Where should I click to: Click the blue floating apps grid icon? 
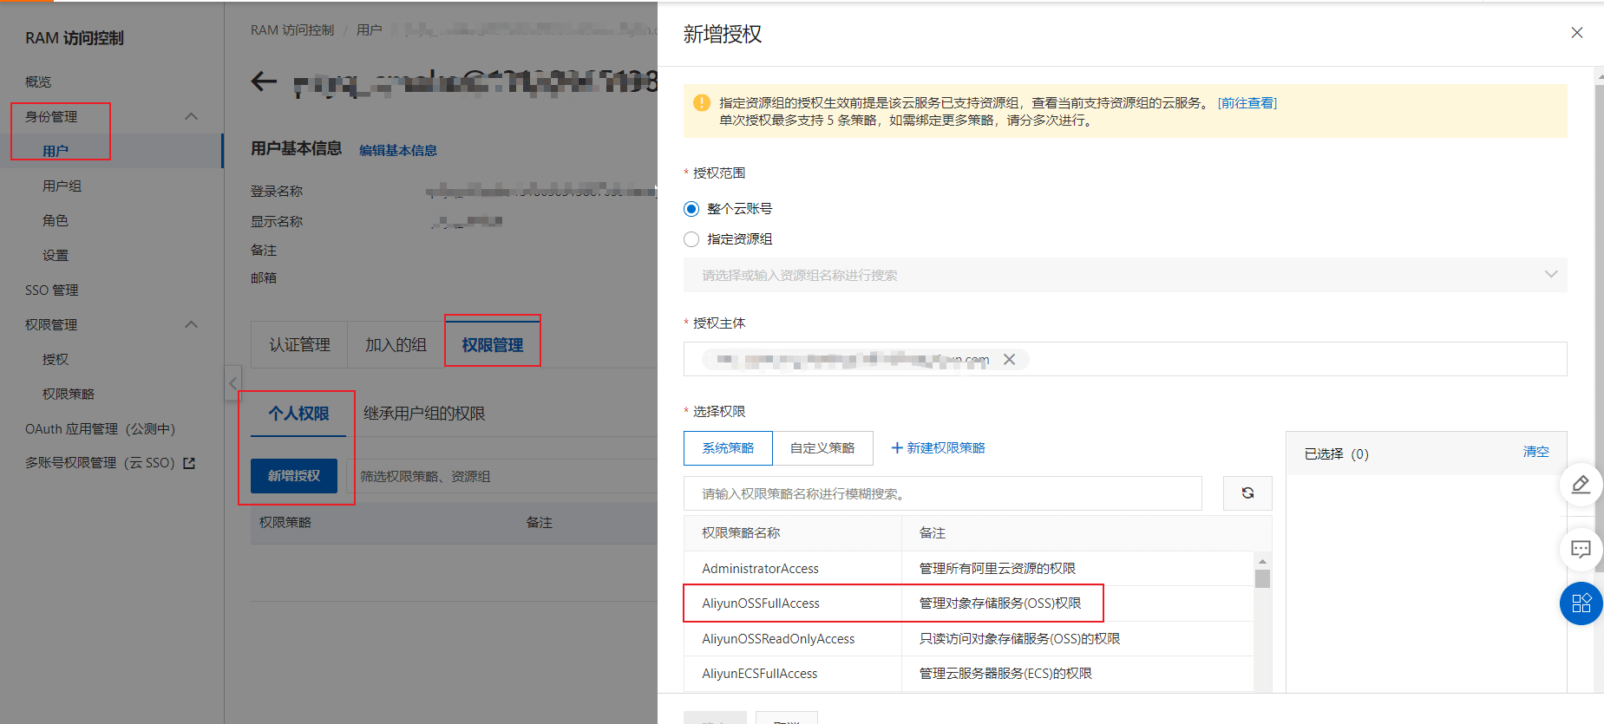(x=1581, y=603)
